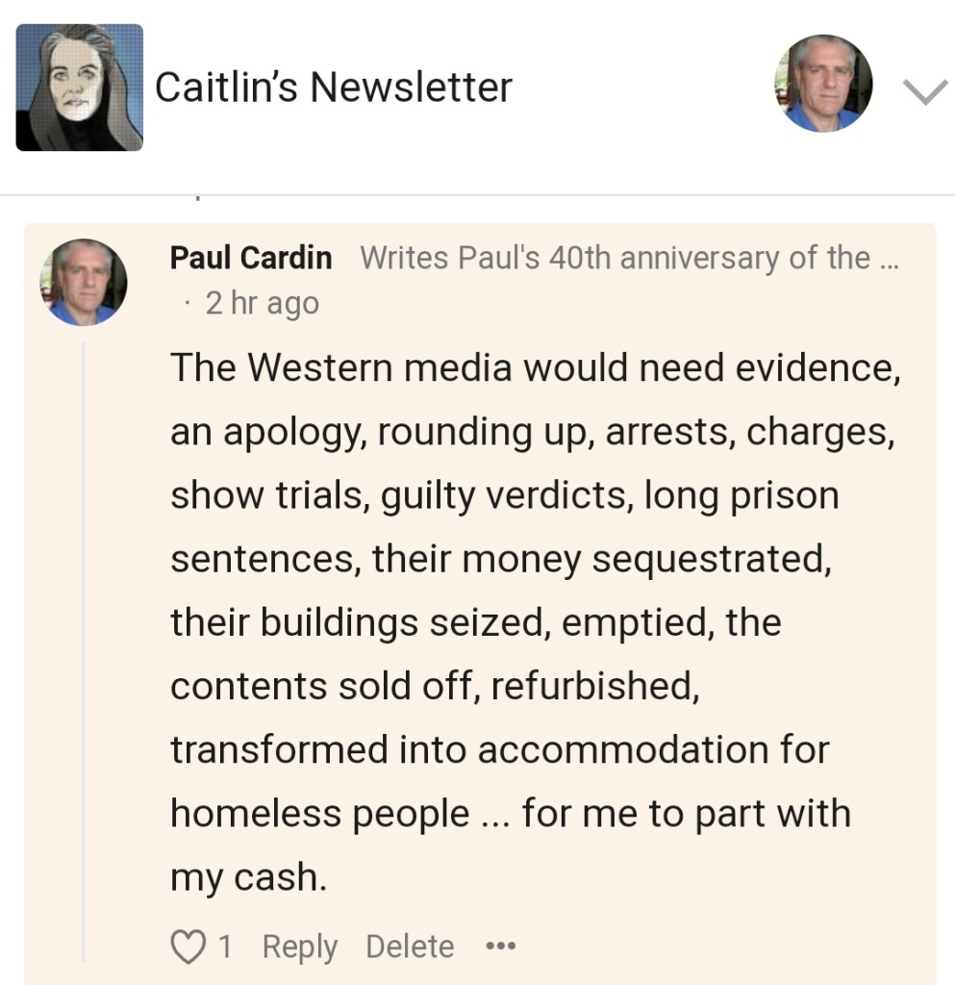Click the "2 hr ago" comment timestamp
Viewport: 955px width, 985px height.
262,303
